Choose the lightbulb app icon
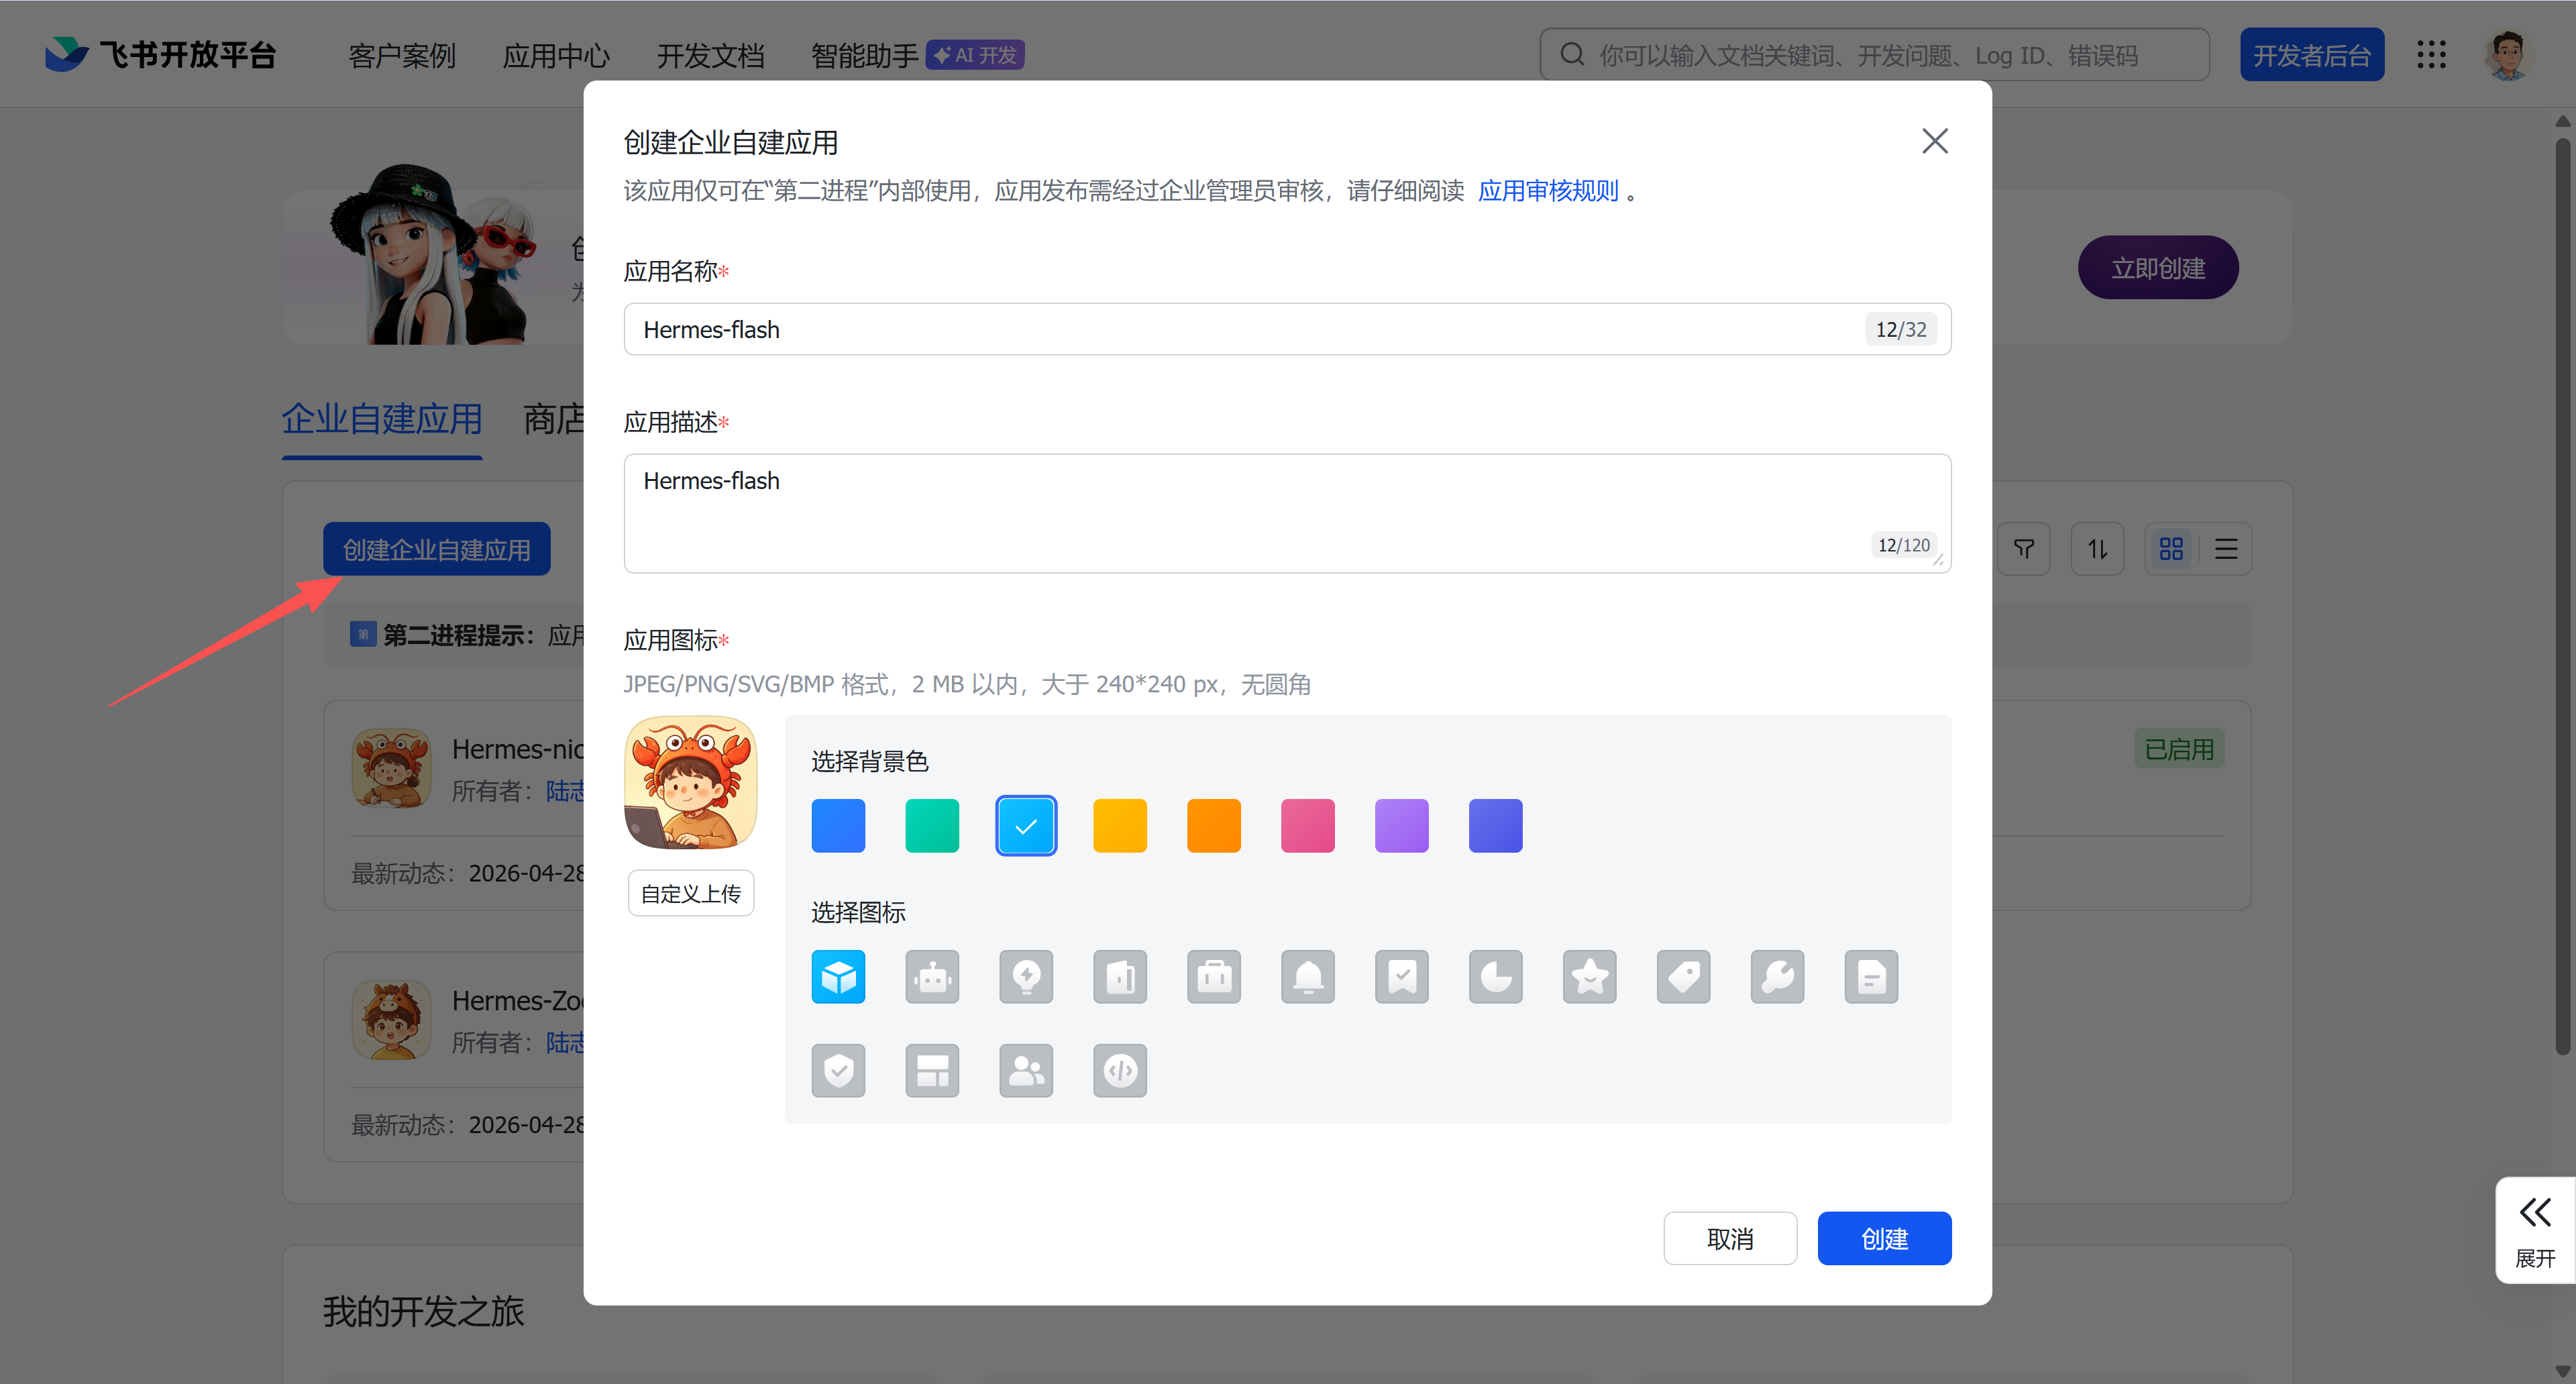2576x1384 pixels. click(x=1026, y=977)
